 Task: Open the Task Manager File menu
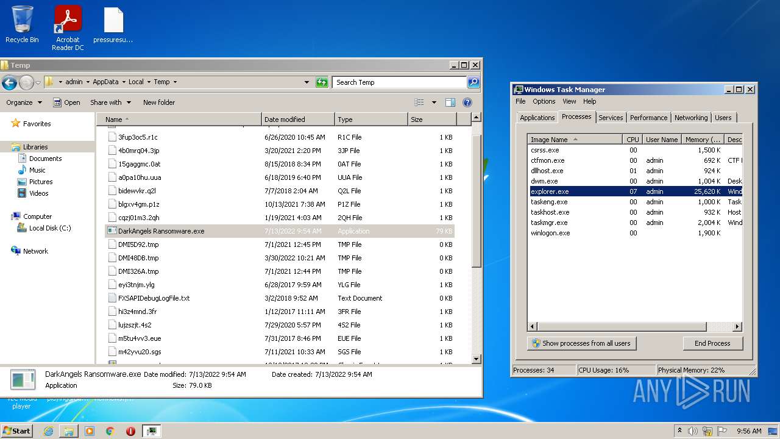pos(520,101)
